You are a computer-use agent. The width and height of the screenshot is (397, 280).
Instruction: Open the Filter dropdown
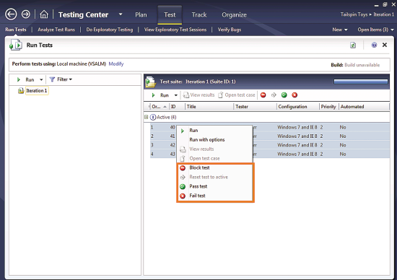[x=61, y=79]
